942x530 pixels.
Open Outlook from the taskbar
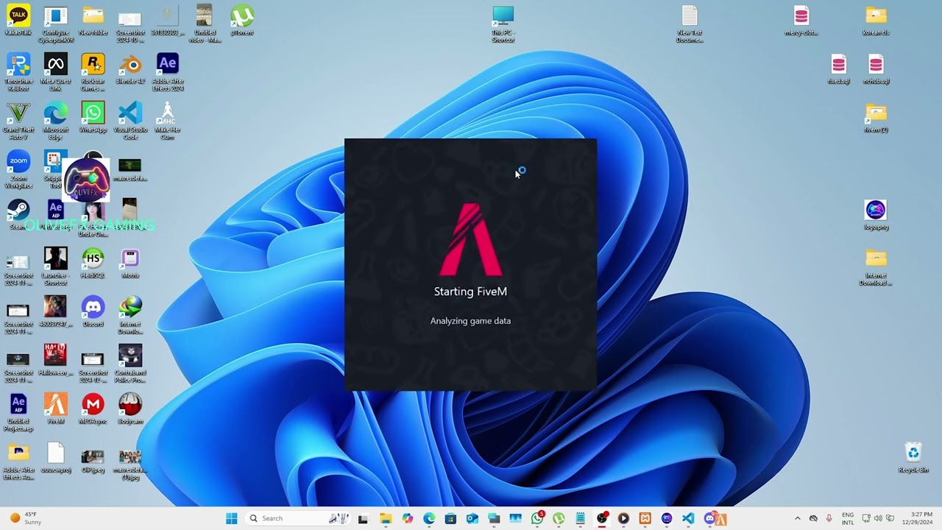[472, 518]
